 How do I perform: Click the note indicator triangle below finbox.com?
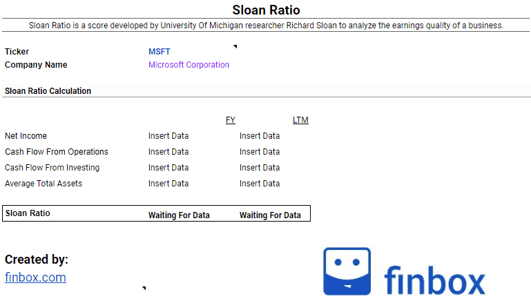[x=144, y=287]
